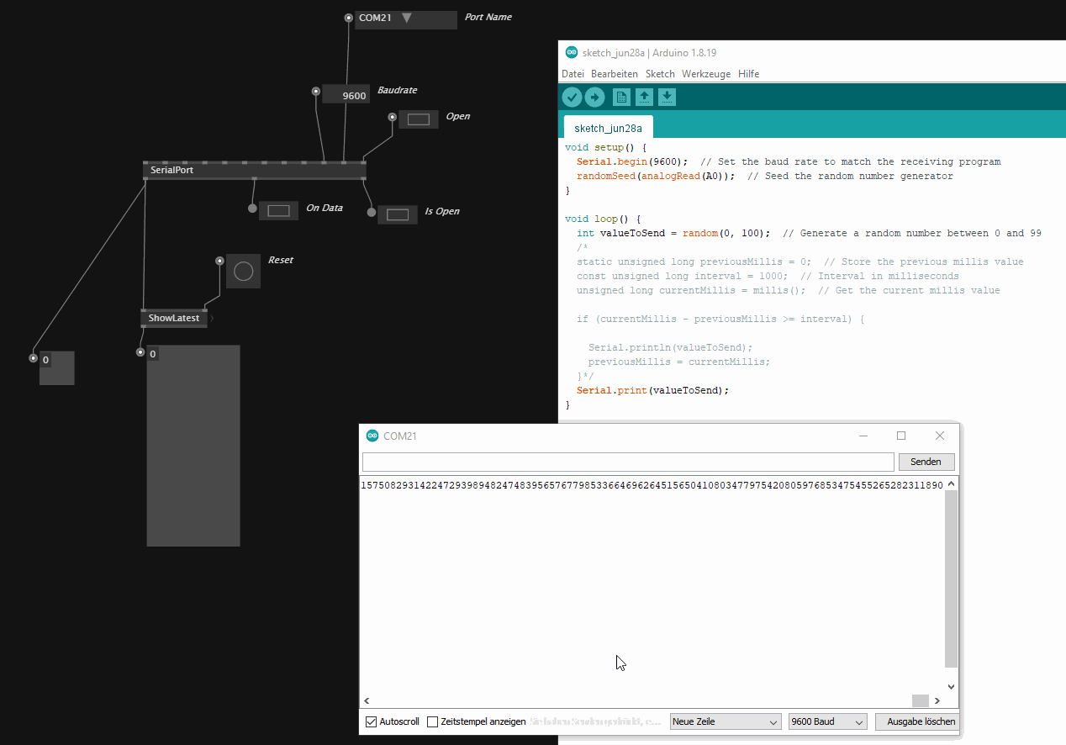Click Arduino logo in COM21 monitor title
The width and height of the screenshot is (1066, 745).
372,436
